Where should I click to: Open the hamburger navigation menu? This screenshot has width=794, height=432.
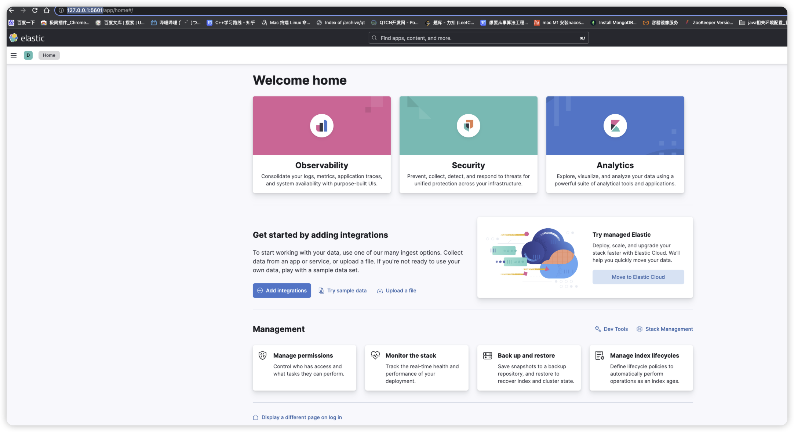pyautogui.click(x=14, y=55)
